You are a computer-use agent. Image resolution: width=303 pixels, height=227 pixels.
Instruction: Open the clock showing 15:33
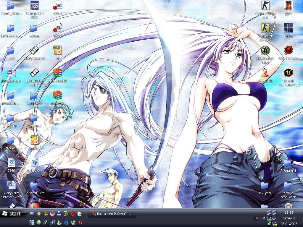(289, 213)
